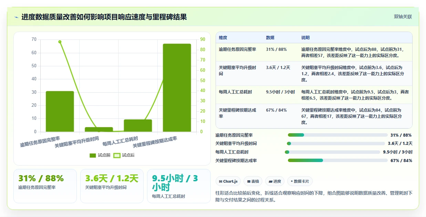426x217 pixels.
Task: Click the 关键阻塞平均升级时间 chart bar
Action: click(x=99, y=129)
